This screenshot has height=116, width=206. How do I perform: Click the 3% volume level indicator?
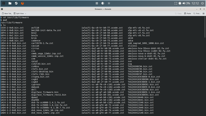click(x=188, y=3)
